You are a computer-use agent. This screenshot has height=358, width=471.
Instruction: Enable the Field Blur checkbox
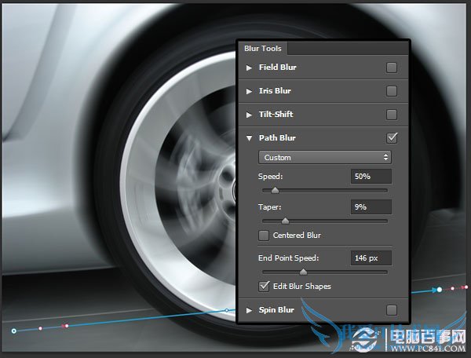[392, 68]
